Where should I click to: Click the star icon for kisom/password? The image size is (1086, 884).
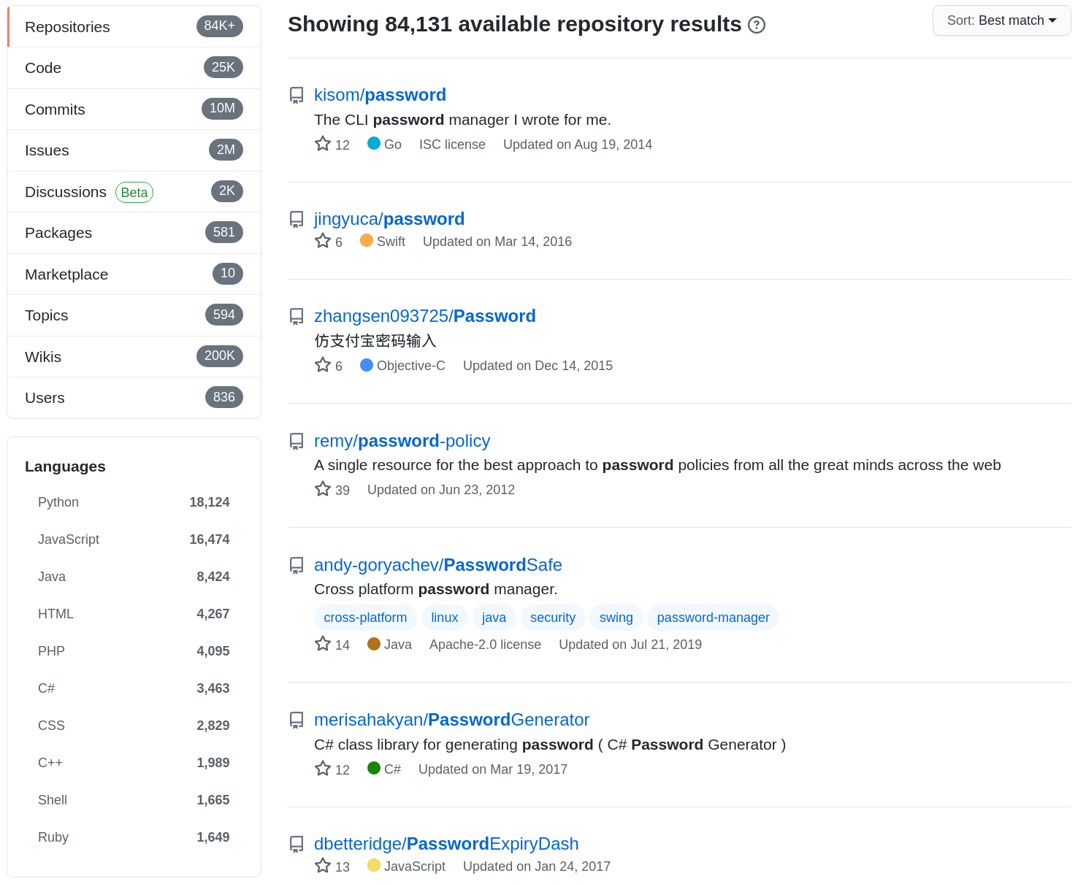tap(323, 144)
